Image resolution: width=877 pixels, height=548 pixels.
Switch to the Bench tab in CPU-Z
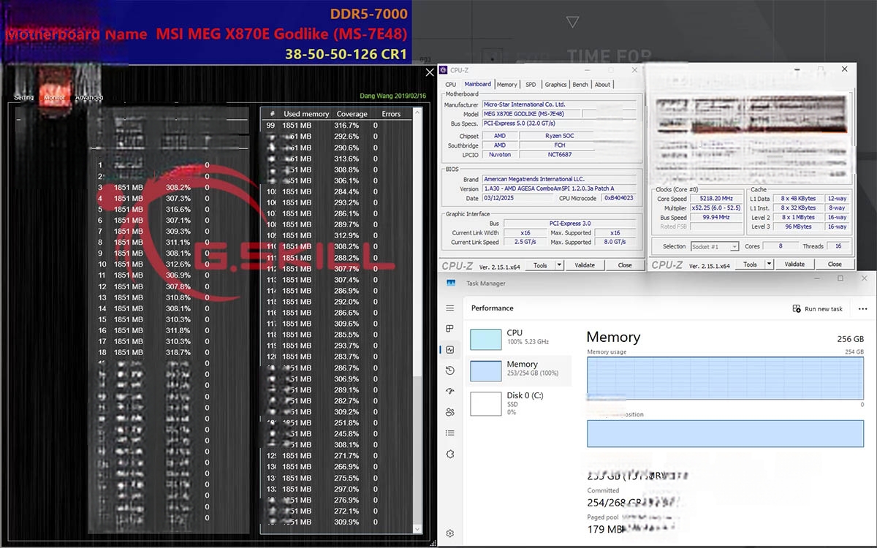click(x=580, y=85)
